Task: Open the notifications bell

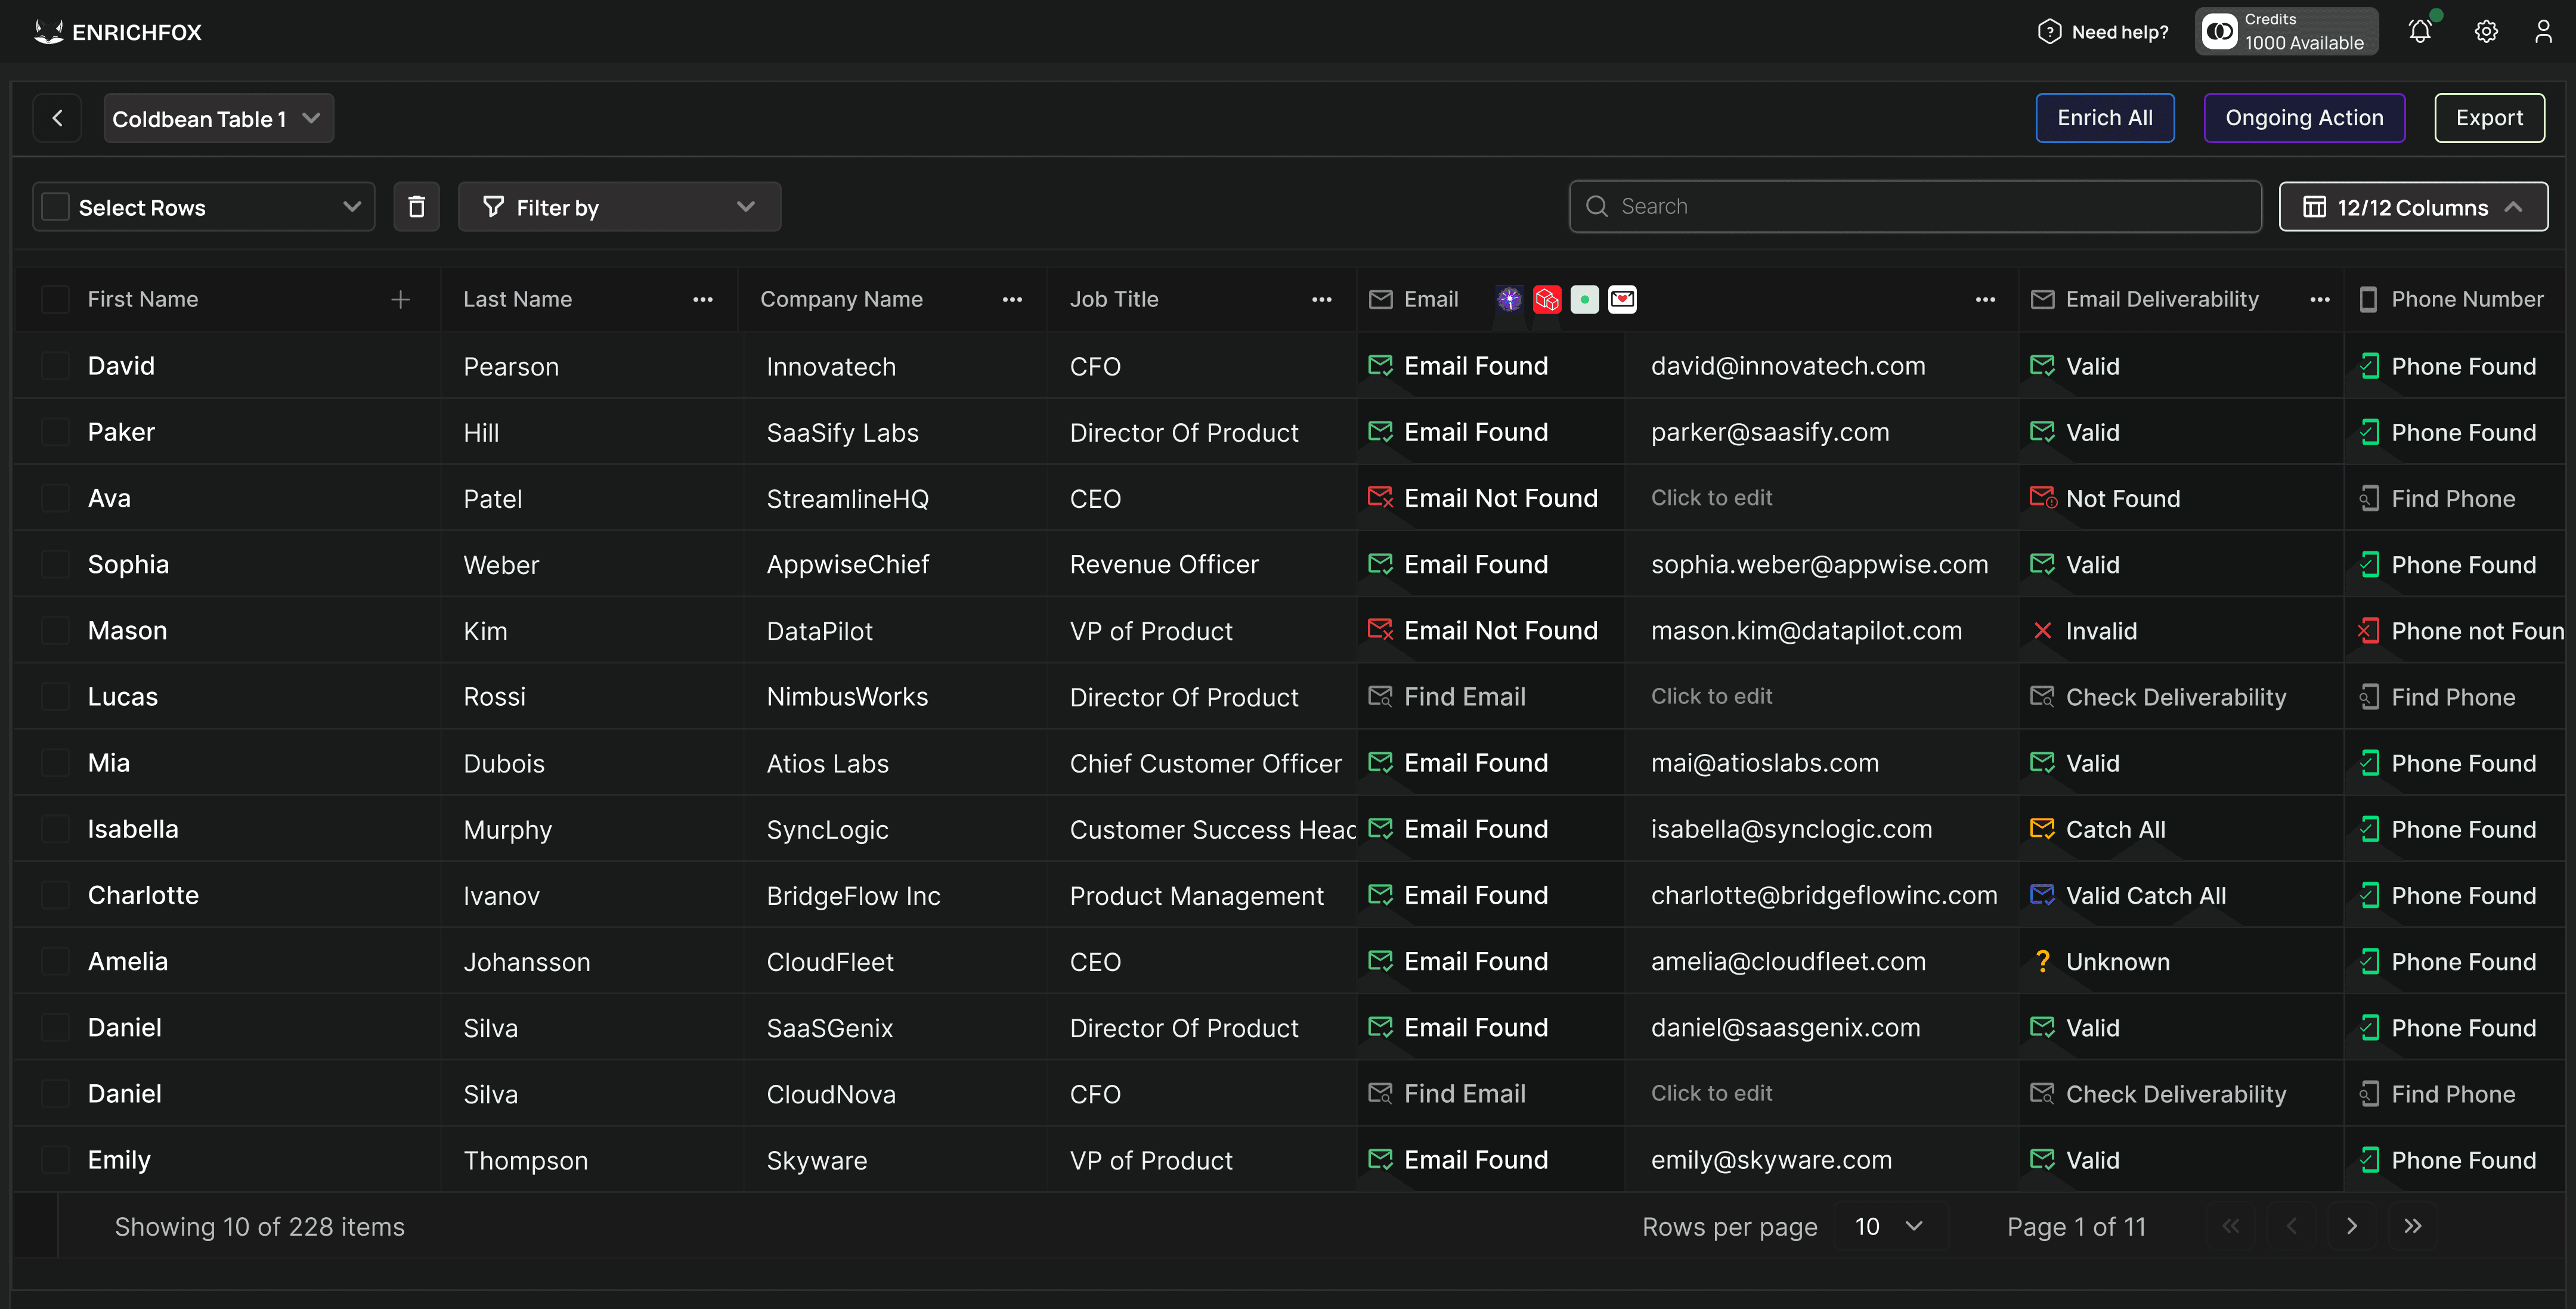Action: point(2419,32)
